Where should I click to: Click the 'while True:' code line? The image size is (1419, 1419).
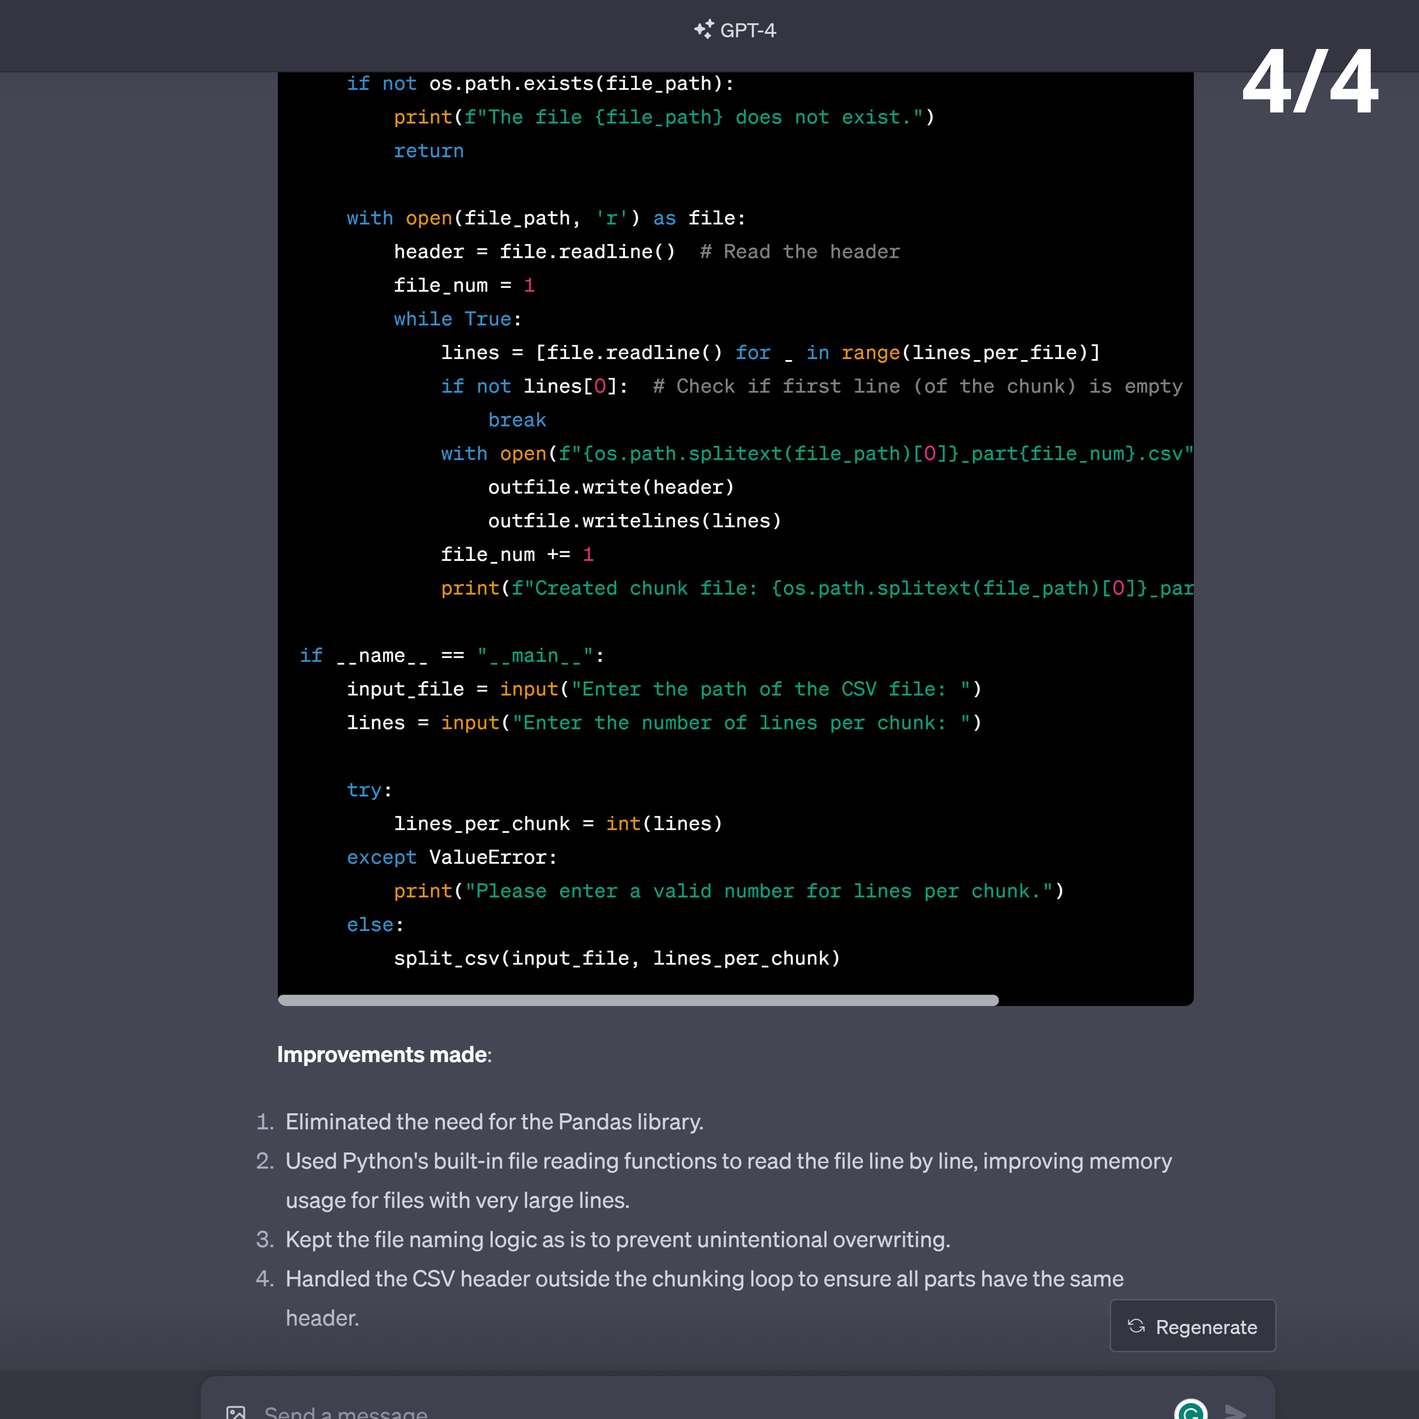point(457,320)
